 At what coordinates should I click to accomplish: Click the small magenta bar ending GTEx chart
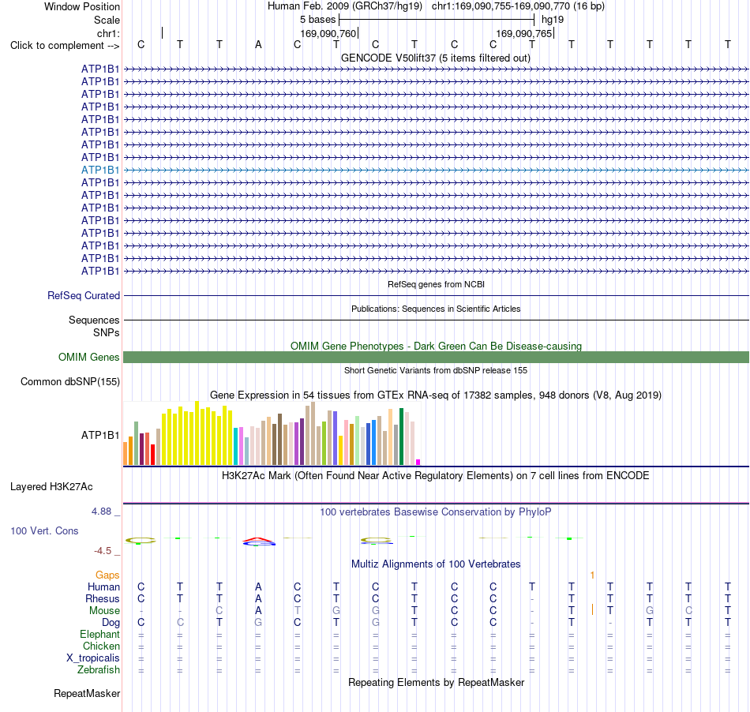click(x=418, y=462)
